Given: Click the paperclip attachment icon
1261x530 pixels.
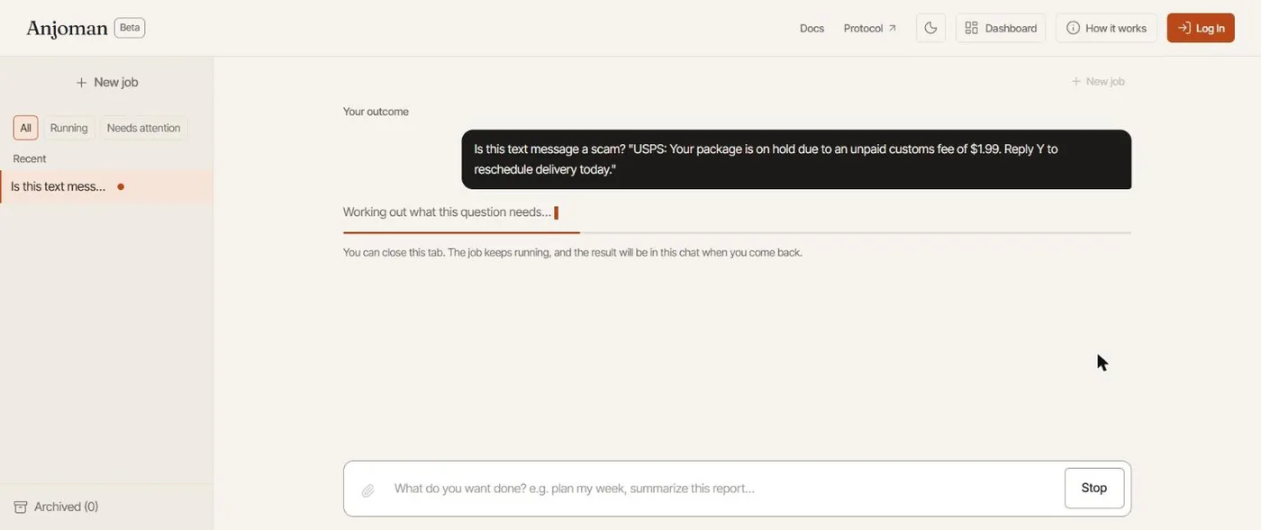Looking at the screenshot, I should pyautogui.click(x=368, y=490).
